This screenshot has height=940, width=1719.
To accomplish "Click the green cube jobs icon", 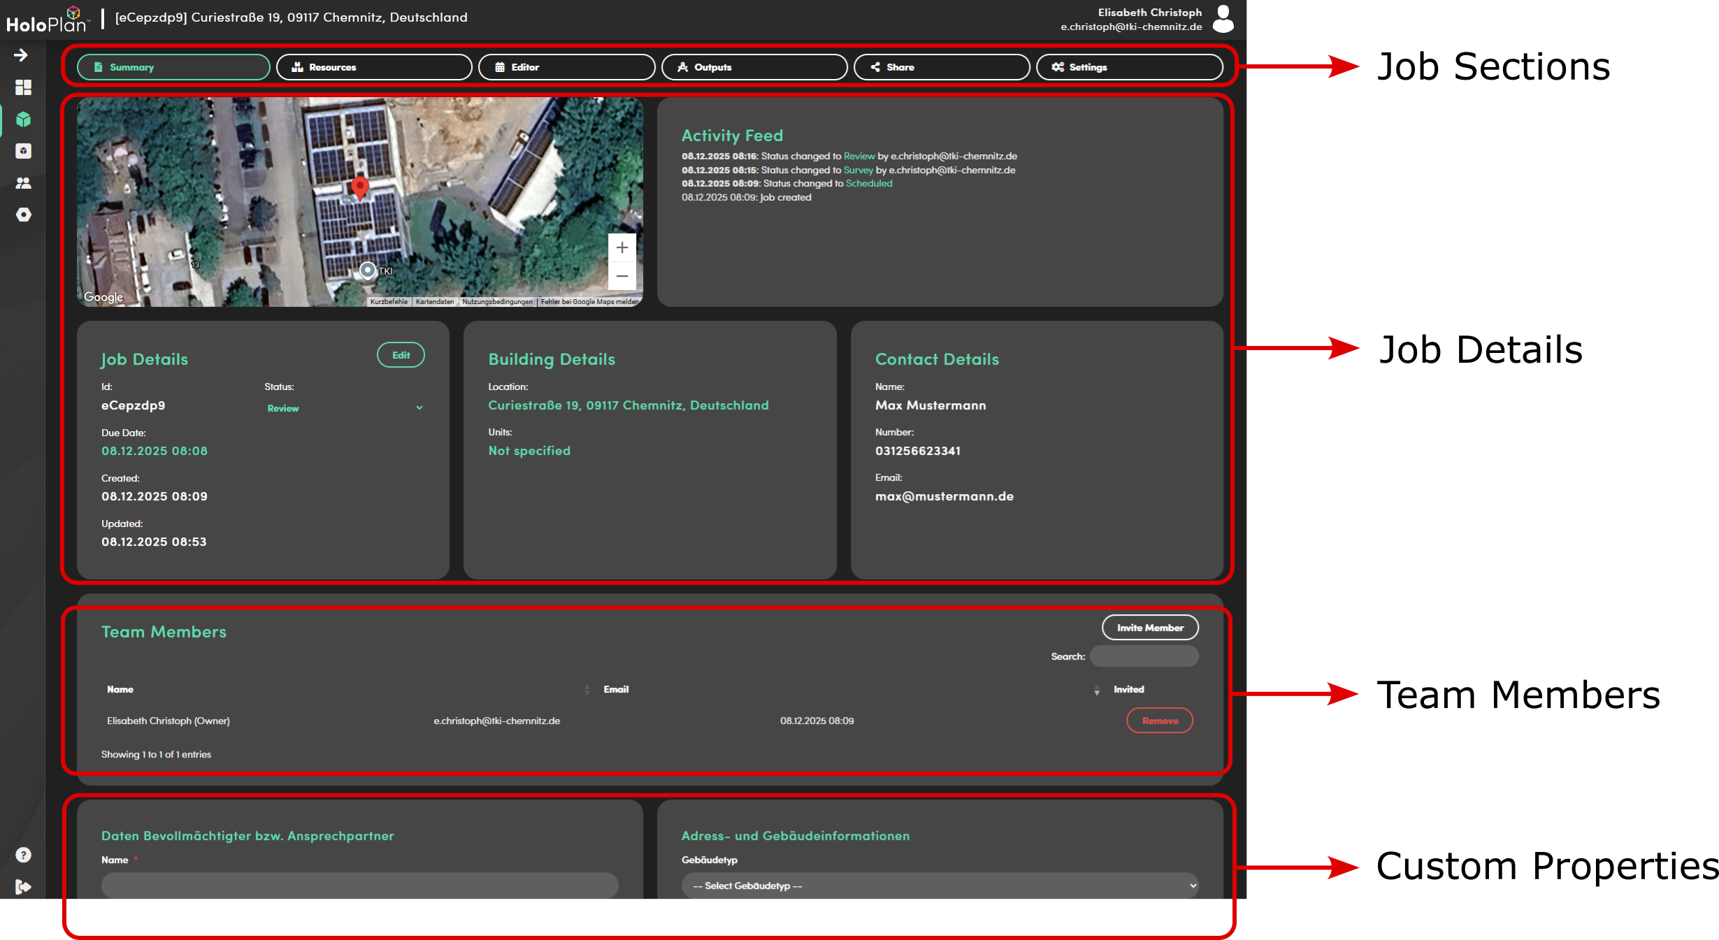I will pos(23,120).
